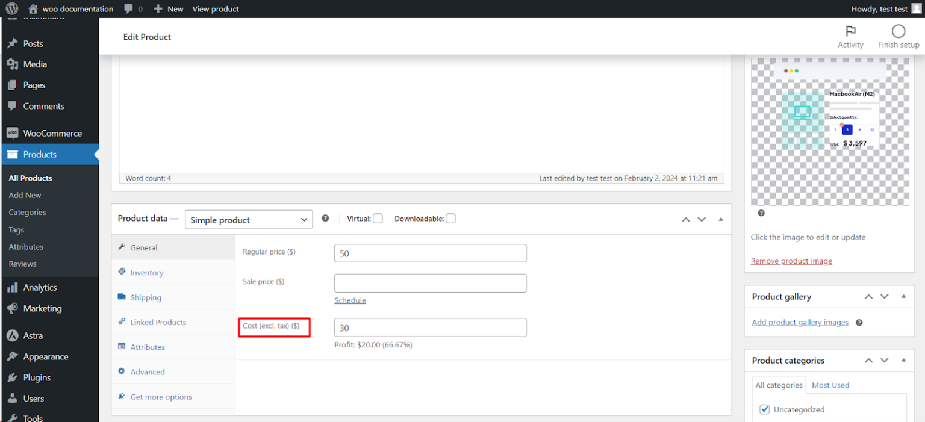
Task: Open the Simple product dropdown
Action: tap(248, 219)
